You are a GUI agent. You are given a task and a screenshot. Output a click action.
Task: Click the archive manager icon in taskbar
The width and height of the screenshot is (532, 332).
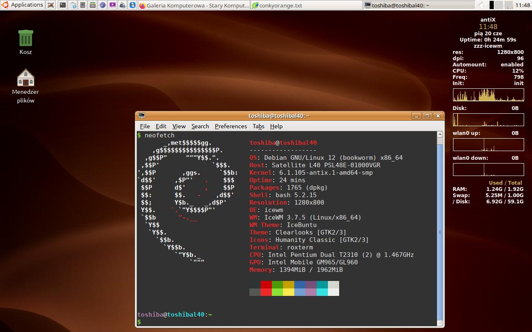(93, 5)
